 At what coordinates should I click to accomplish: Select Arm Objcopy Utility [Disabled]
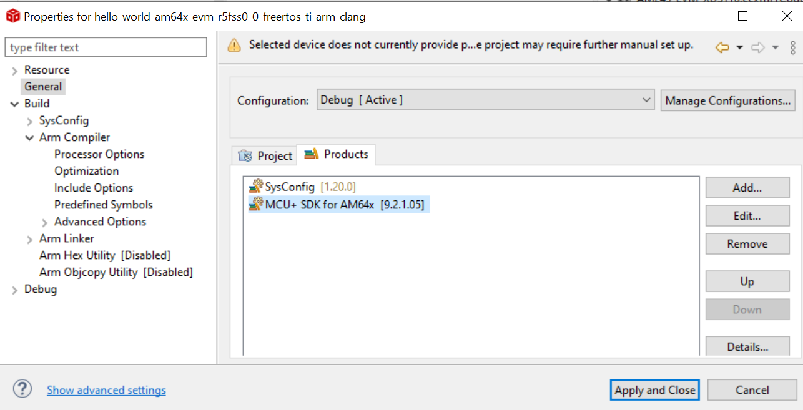(x=116, y=272)
